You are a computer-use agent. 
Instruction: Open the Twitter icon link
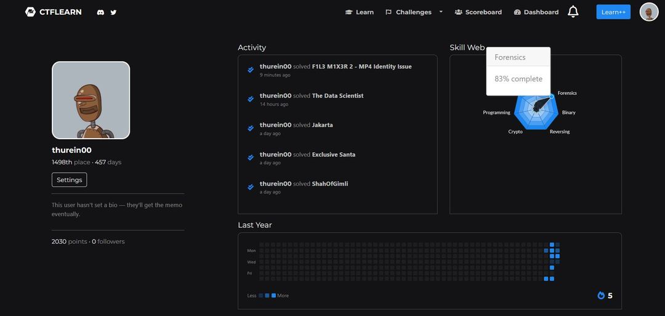113,12
